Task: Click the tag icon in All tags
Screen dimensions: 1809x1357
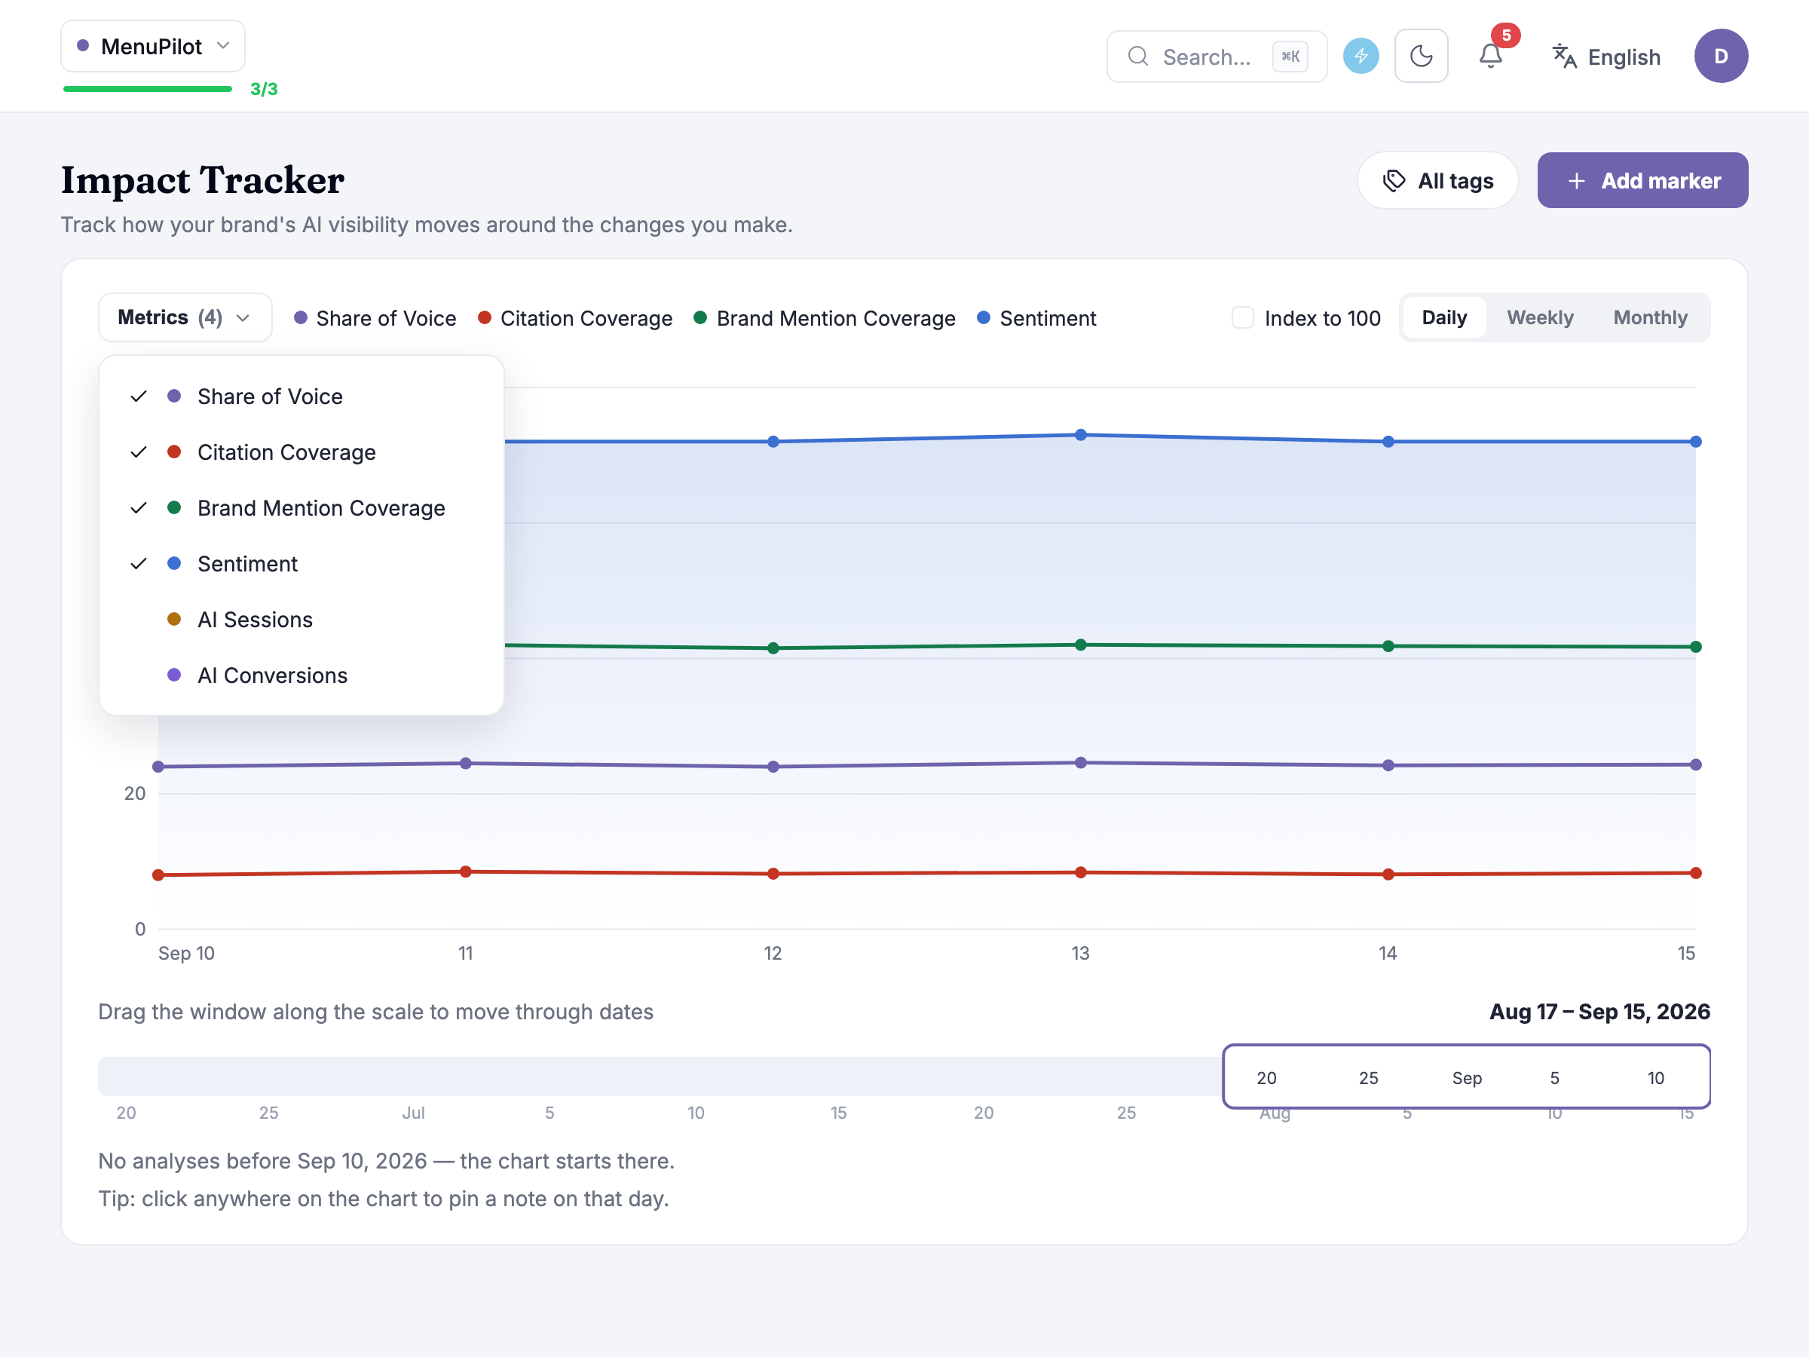Action: [1394, 181]
